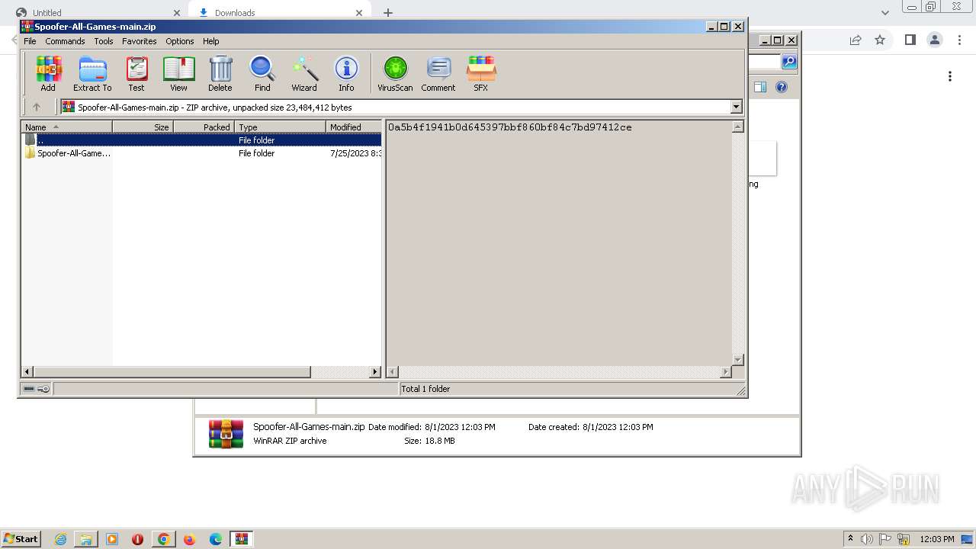This screenshot has height=549, width=976.
Task: Click the Chrome share page icon
Action: (x=856, y=40)
